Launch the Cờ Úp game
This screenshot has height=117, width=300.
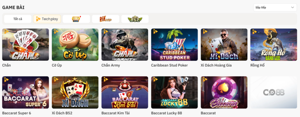coord(75,45)
